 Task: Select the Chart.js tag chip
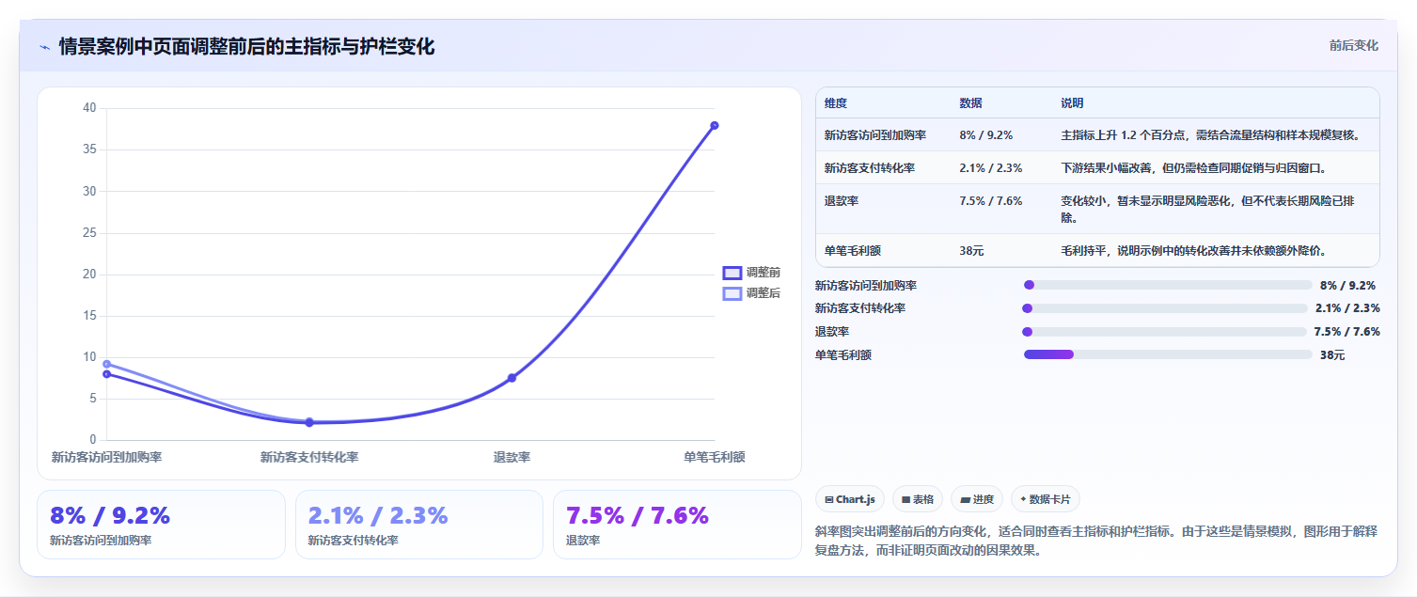click(x=850, y=499)
